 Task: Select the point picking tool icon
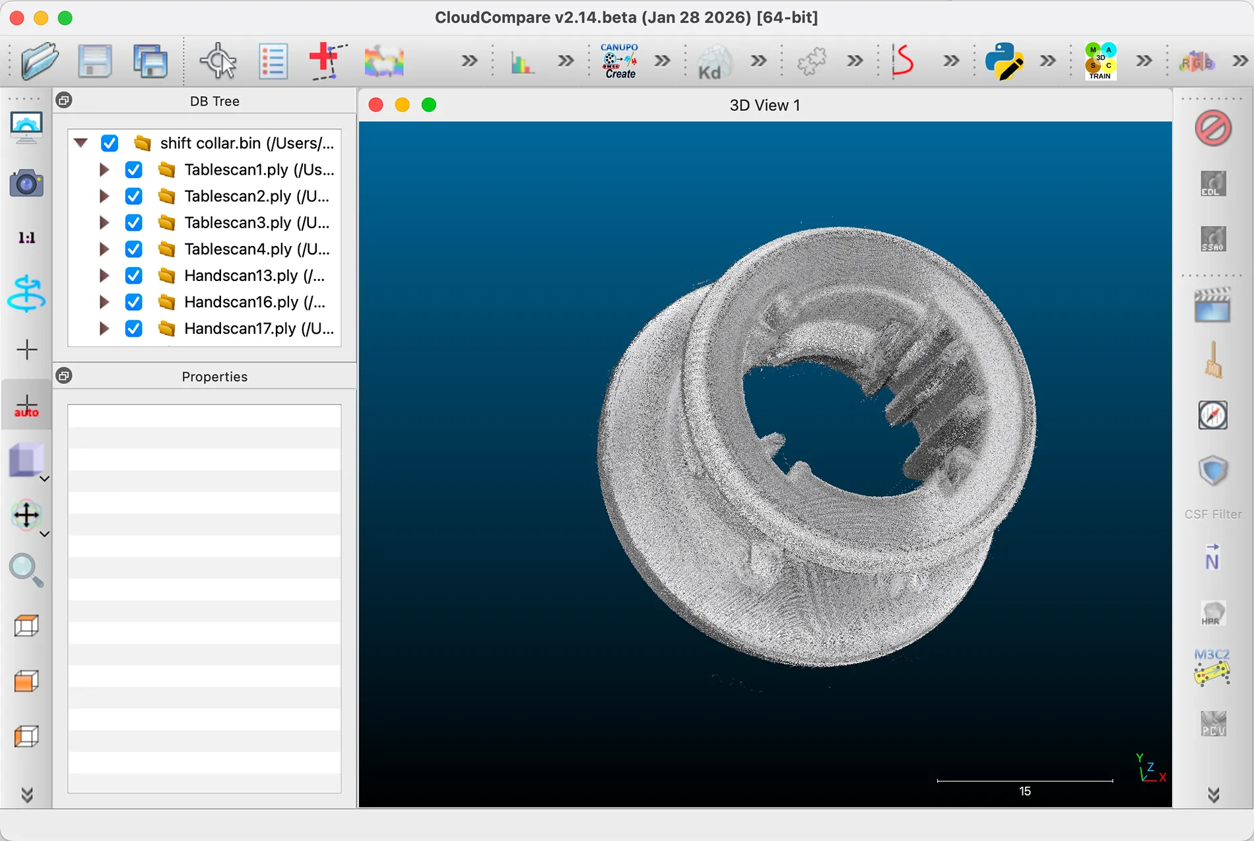click(x=218, y=61)
